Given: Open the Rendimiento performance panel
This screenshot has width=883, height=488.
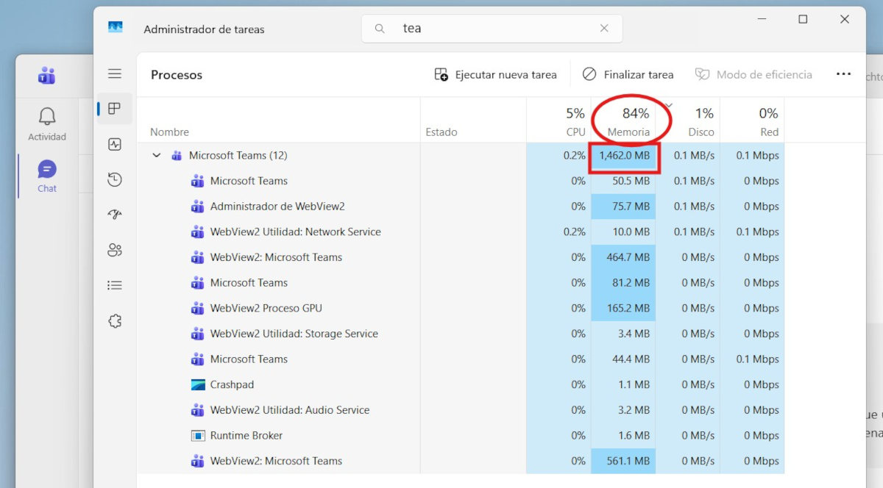Looking at the screenshot, I should click(114, 144).
